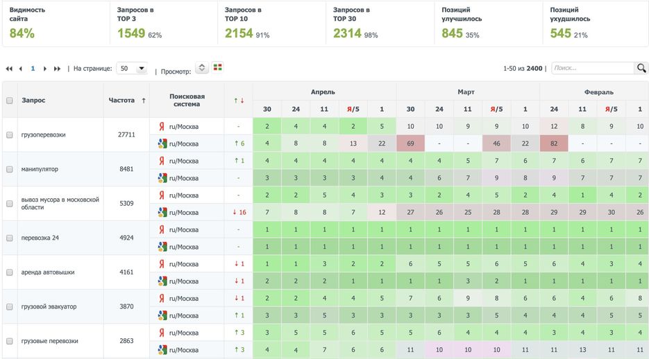This screenshot has width=649, height=359.
Task: Click the previous page arrow
Action: (21, 69)
